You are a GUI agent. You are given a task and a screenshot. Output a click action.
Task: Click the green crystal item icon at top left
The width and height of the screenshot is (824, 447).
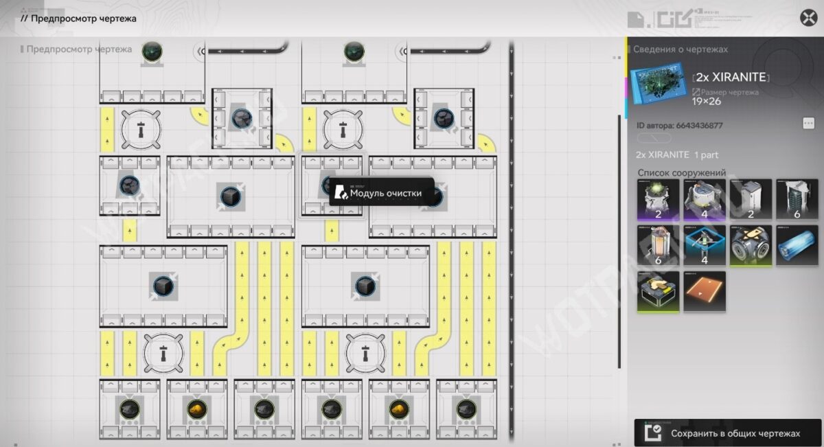[152, 51]
